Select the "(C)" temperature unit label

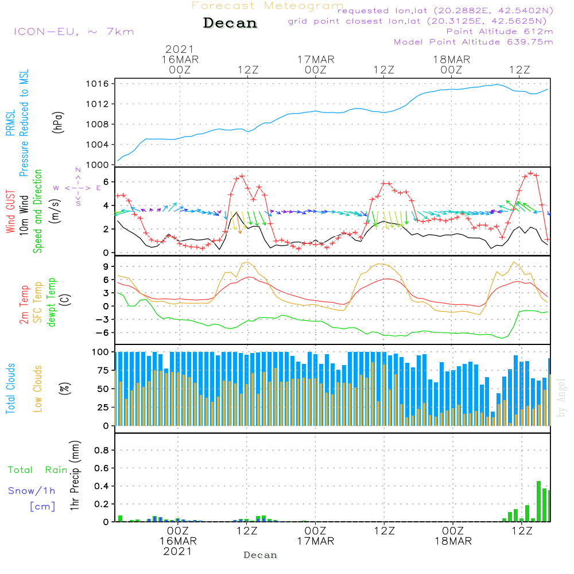(65, 300)
